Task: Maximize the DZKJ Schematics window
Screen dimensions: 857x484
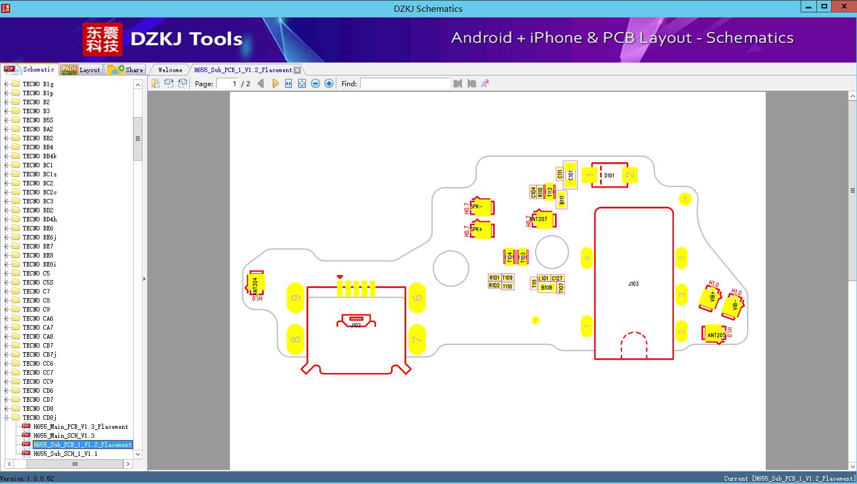Action: (824, 6)
